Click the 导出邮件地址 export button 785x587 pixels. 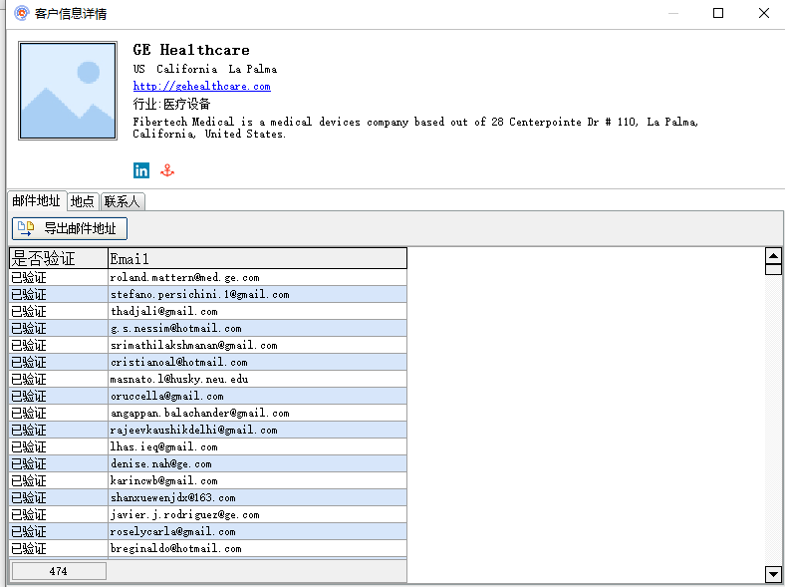pyautogui.click(x=70, y=228)
